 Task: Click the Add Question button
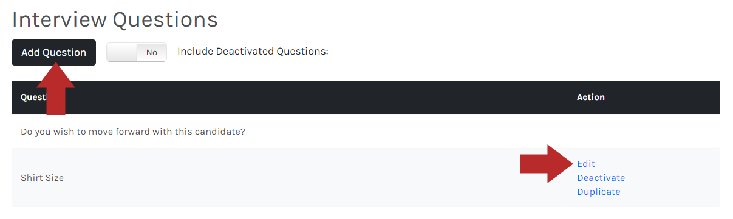coord(53,52)
